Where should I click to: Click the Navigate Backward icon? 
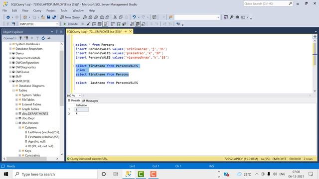tap(8, 17)
